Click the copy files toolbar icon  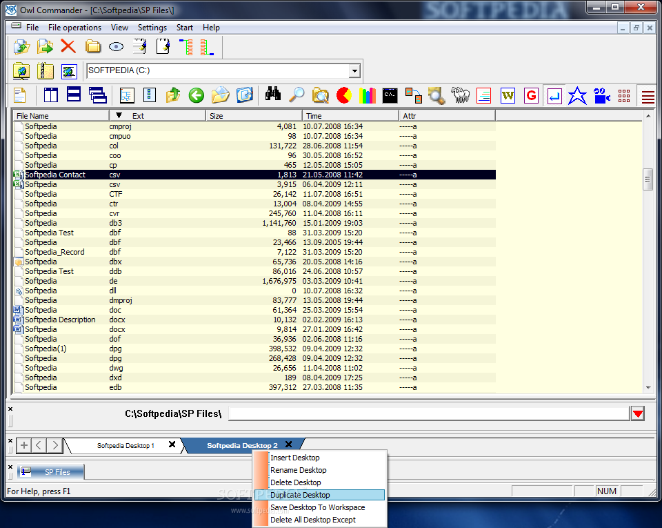(x=21, y=46)
